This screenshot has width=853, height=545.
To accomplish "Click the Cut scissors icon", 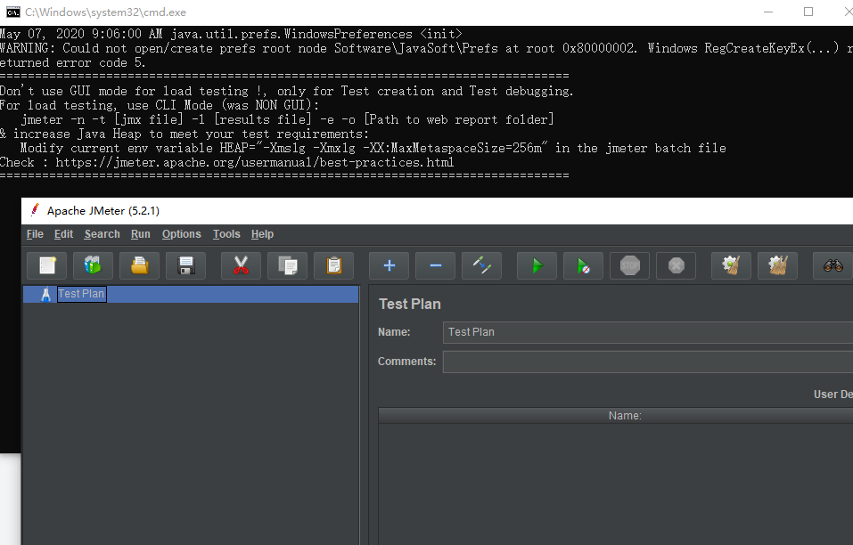I will (x=241, y=265).
